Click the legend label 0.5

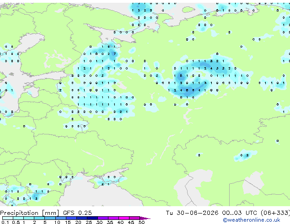coord(16,222)
